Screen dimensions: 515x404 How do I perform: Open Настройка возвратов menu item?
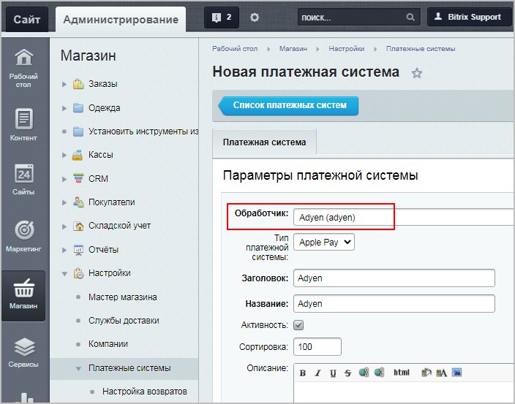pyautogui.click(x=145, y=391)
